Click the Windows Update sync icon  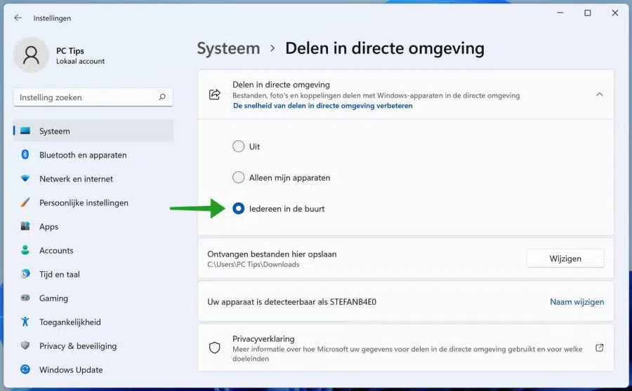25,369
